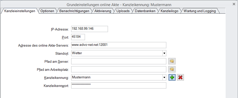This screenshot has height=98, width=238.
Task: Expand the Standort dropdown arrow
Action: (164, 53)
